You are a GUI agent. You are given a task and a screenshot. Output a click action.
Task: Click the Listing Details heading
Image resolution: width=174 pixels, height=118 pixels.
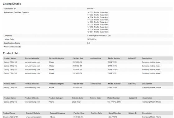12,4
